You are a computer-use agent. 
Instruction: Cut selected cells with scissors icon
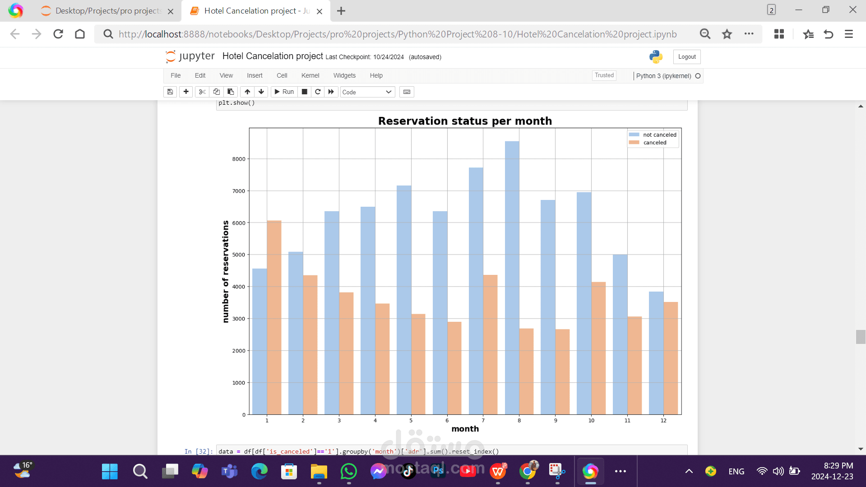(x=202, y=92)
